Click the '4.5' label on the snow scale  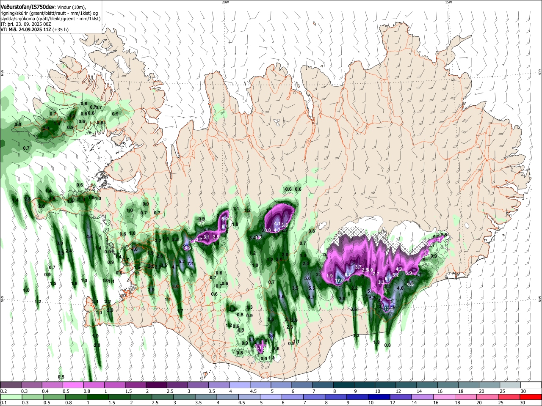(x=253, y=391)
